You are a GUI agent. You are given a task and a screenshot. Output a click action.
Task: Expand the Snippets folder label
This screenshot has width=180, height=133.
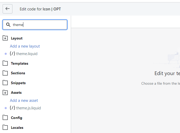[18, 83]
